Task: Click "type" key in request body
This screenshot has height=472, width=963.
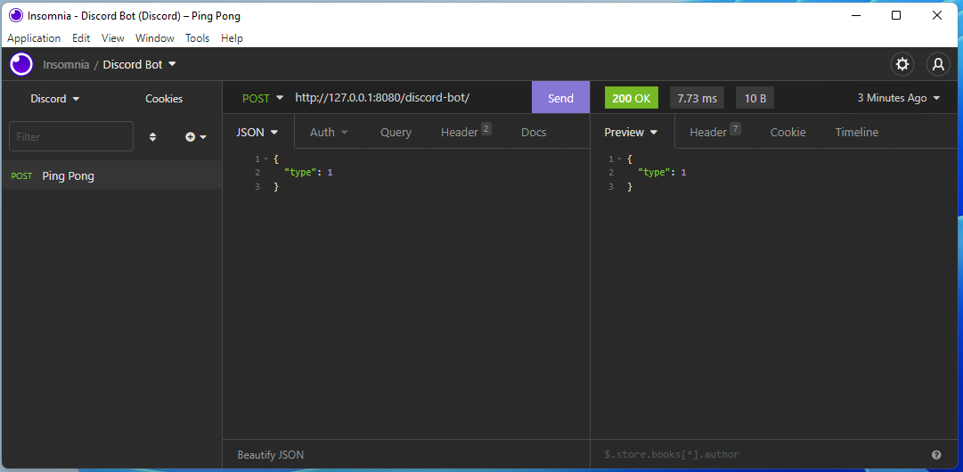Action: coord(300,173)
